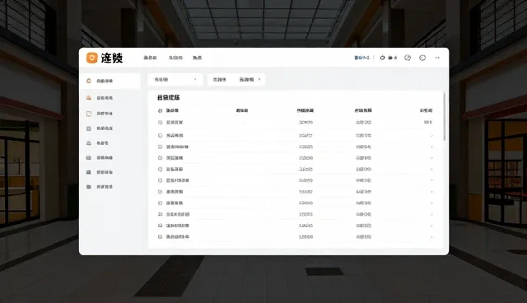
Task: Open the middle top navigation menu item
Action: tap(175, 58)
